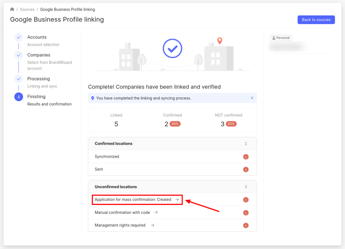The width and height of the screenshot is (345, 249).
Task: Click the Sent row count badge
Action: [246, 170]
